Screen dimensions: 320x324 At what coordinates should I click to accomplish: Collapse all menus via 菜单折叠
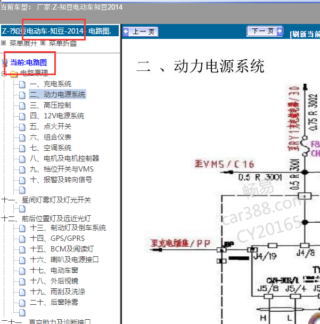click(x=63, y=43)
